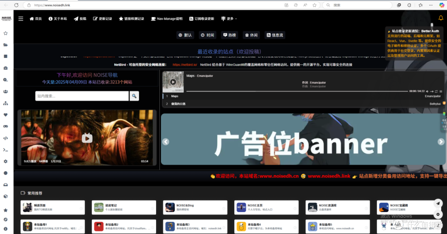
Task: Click the 站内搜索 input field
Action: coord(82,96)
